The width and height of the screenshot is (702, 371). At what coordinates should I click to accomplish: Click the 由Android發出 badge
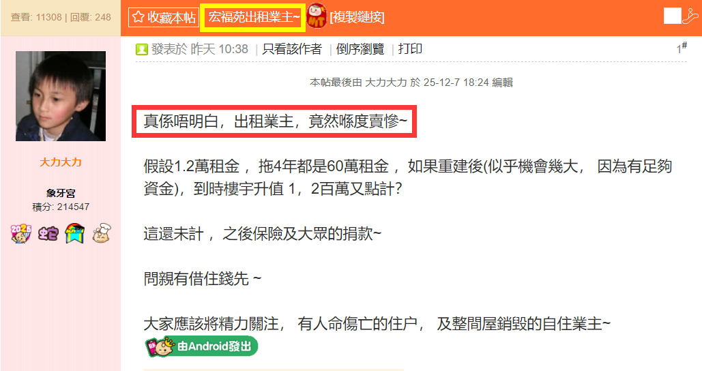click(x=201, y=346)
